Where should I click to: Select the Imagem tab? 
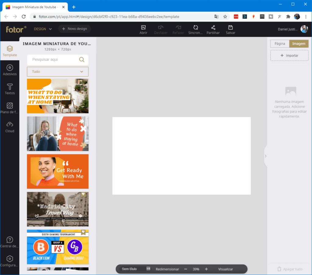pos(299,43)
